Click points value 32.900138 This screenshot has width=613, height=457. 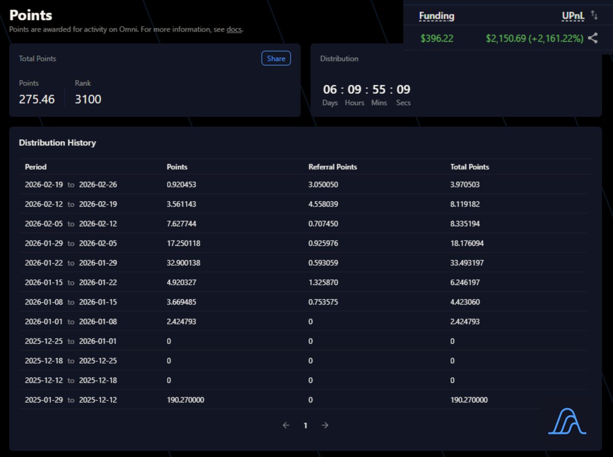[183, 262]
